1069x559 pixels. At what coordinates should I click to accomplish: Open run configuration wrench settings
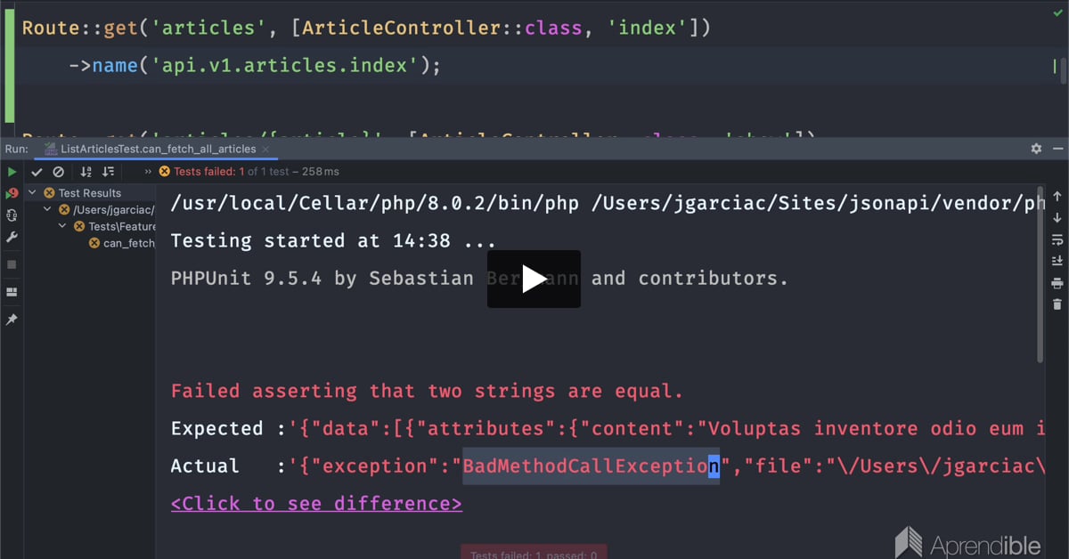[x=12, y=238]
